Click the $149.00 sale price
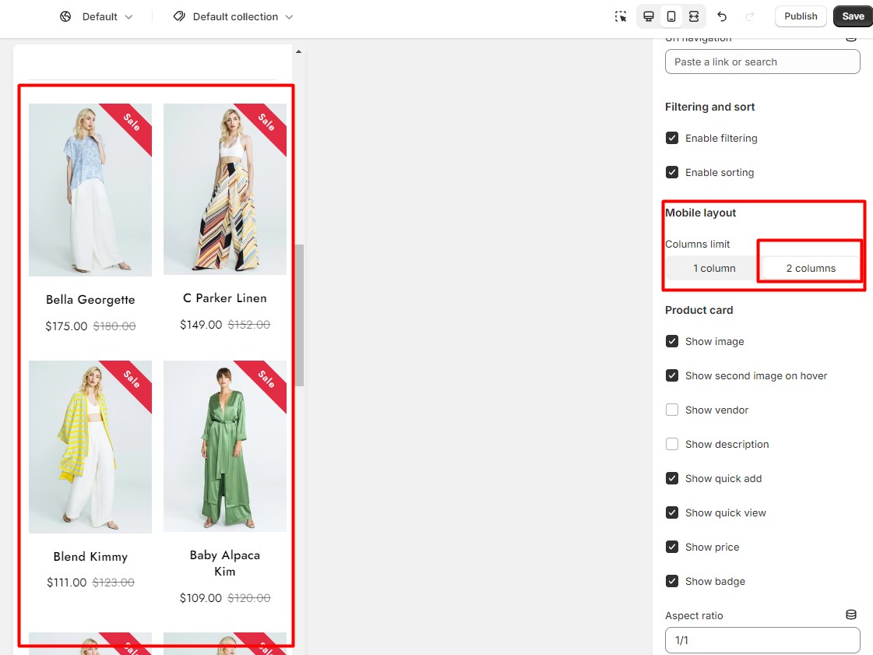 201,324
